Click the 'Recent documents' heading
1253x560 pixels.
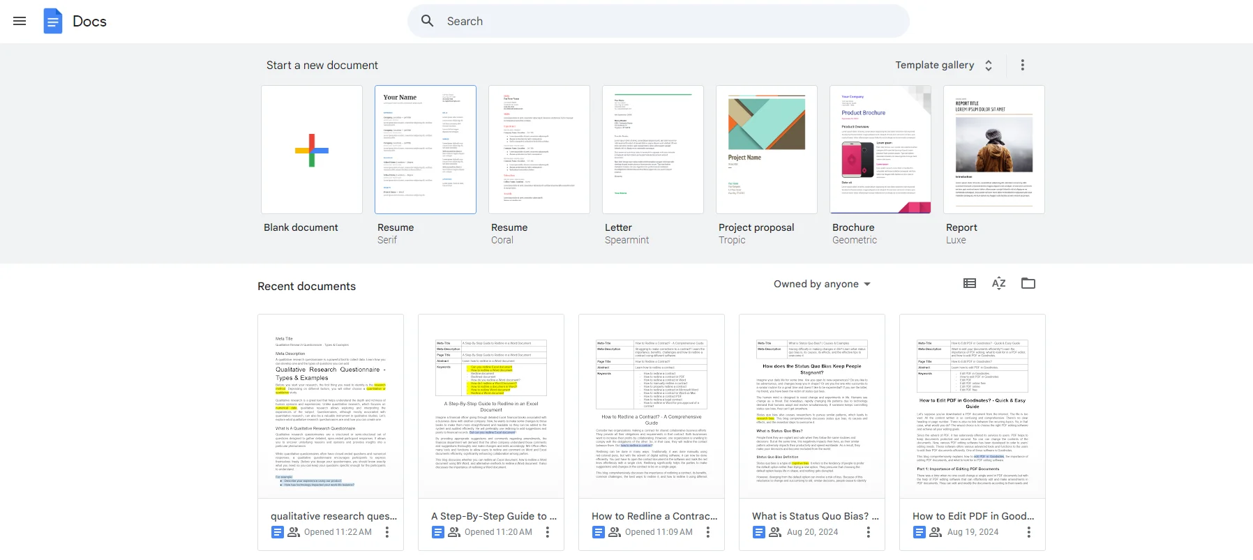click(x=307, y=286)
